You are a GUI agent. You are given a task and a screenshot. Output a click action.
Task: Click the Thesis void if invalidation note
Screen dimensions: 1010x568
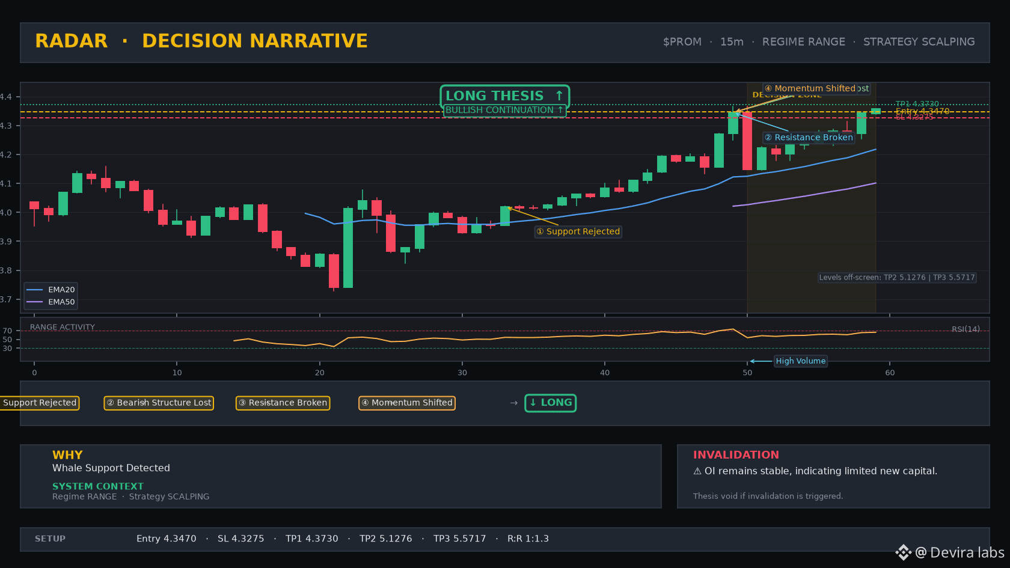[x=768, y=496]
